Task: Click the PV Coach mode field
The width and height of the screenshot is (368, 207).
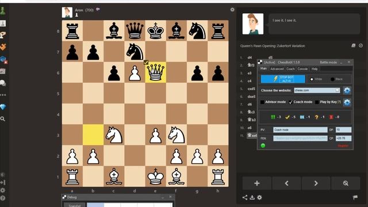Action: tap(300, 129)
